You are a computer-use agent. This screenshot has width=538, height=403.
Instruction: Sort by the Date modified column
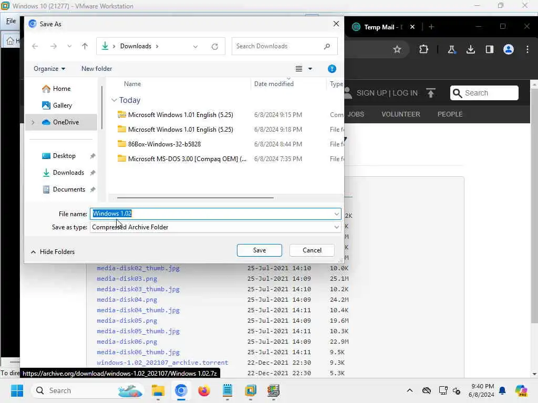pyautogui.click(x=274, y=84)
